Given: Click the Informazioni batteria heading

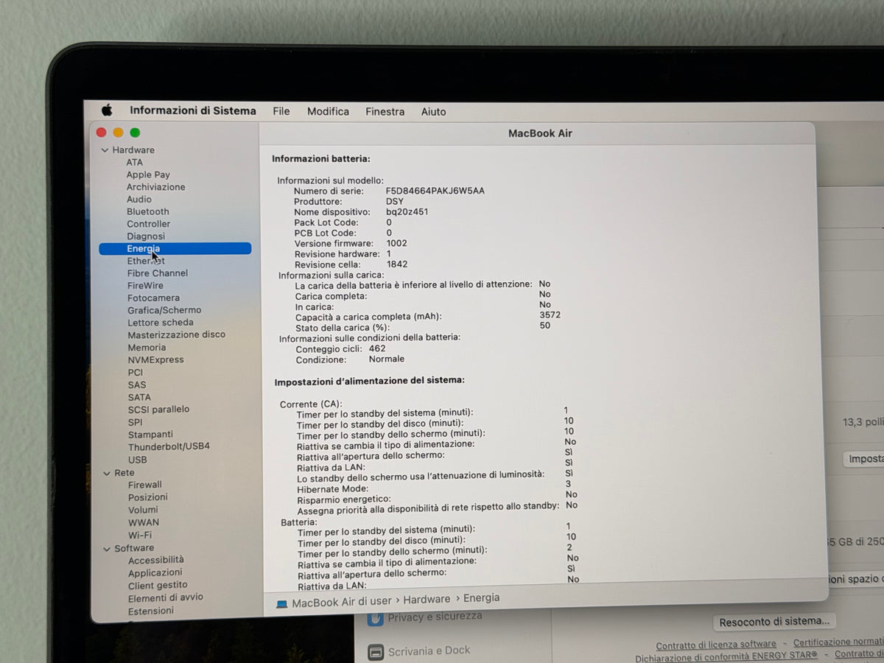Looking at the screenshot, I should 321,158.
